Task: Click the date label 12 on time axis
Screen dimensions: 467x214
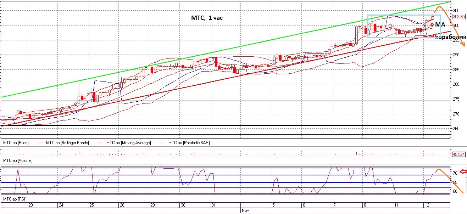Action: point(426,205)
